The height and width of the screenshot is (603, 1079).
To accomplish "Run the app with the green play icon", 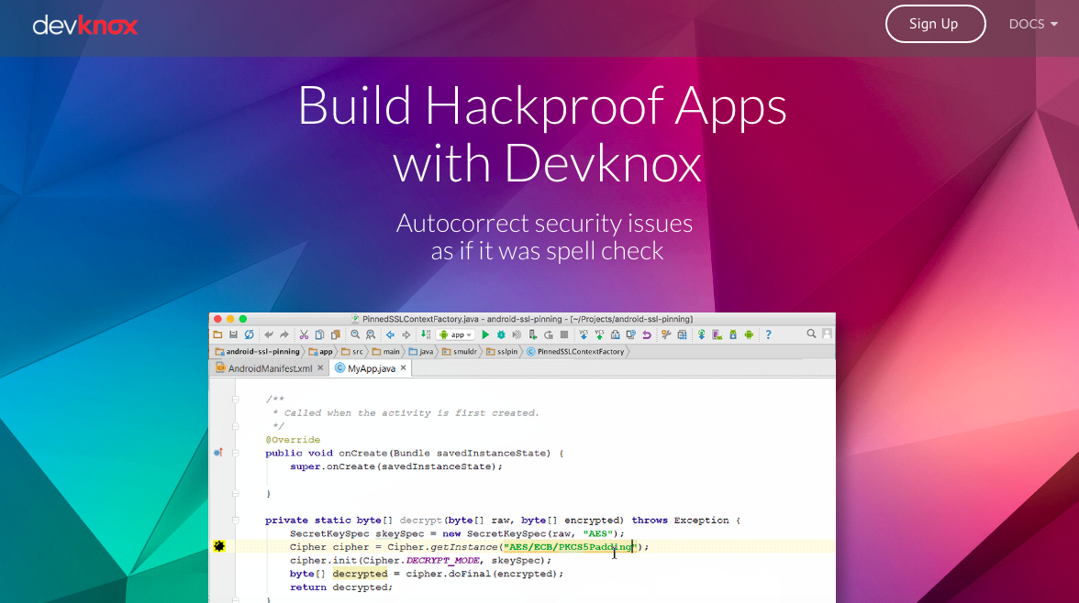I will coord(485,334).
